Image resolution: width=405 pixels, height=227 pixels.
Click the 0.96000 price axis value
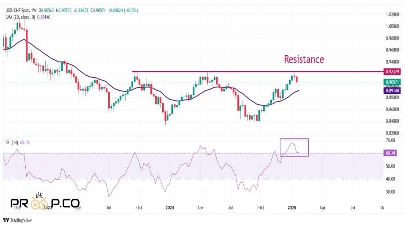[393, 50]
